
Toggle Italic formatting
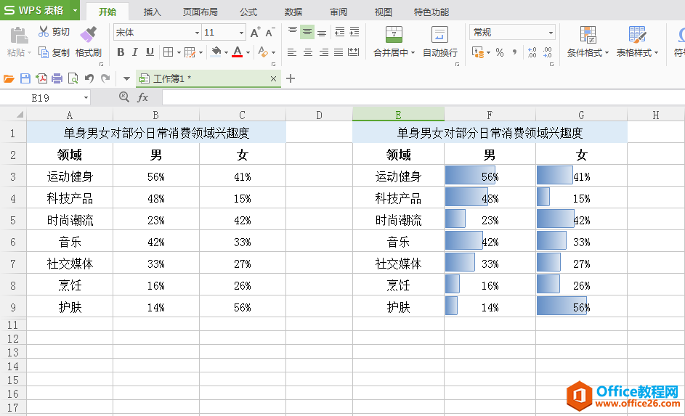[135, 52]
